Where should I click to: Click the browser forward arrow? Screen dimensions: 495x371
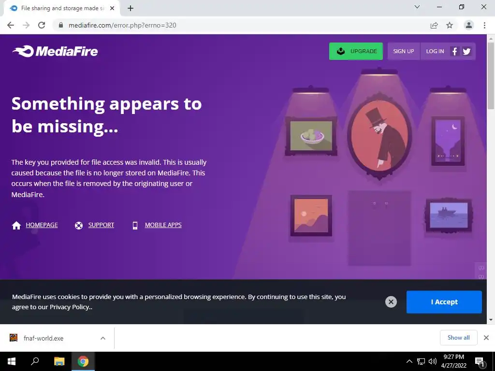click(26, 25)
